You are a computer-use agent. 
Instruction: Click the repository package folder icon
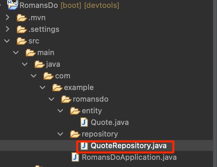(75, 134)
